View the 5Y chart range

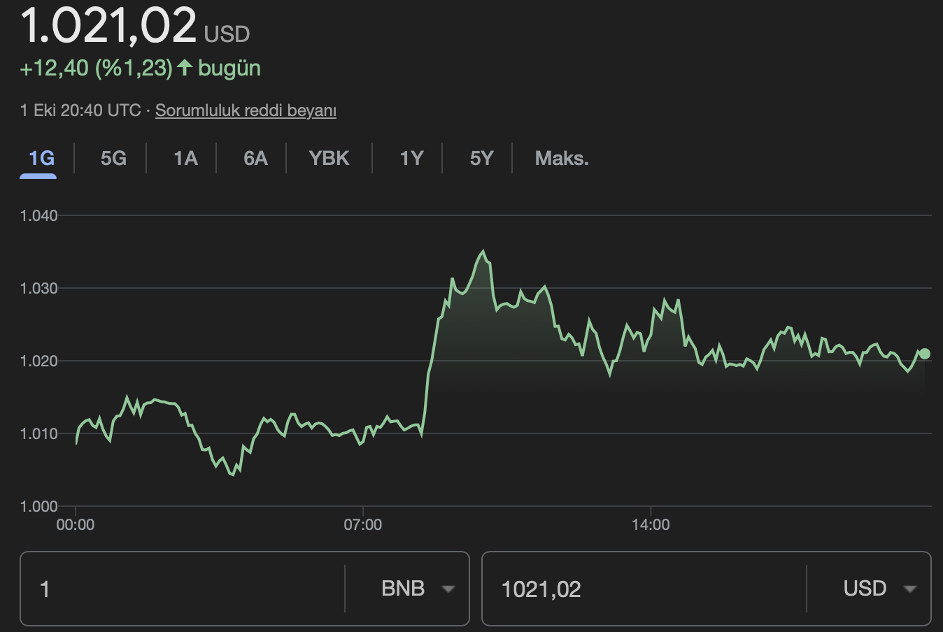coord(481,159)
